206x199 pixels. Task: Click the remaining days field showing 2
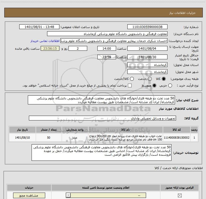[78, 48]
